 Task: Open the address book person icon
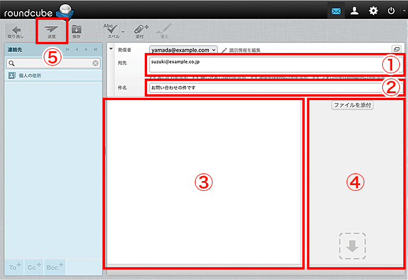[x=354, y=10]
